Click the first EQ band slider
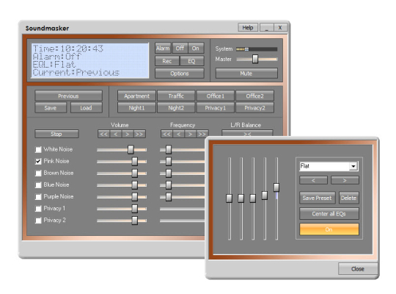Screen dimensions: 396x294 click(230, 198)
